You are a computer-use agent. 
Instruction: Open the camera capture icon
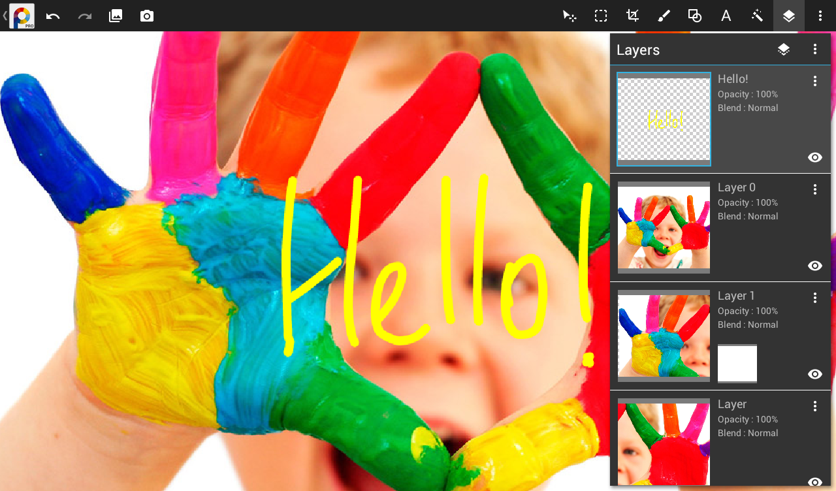tap(147, 16)
